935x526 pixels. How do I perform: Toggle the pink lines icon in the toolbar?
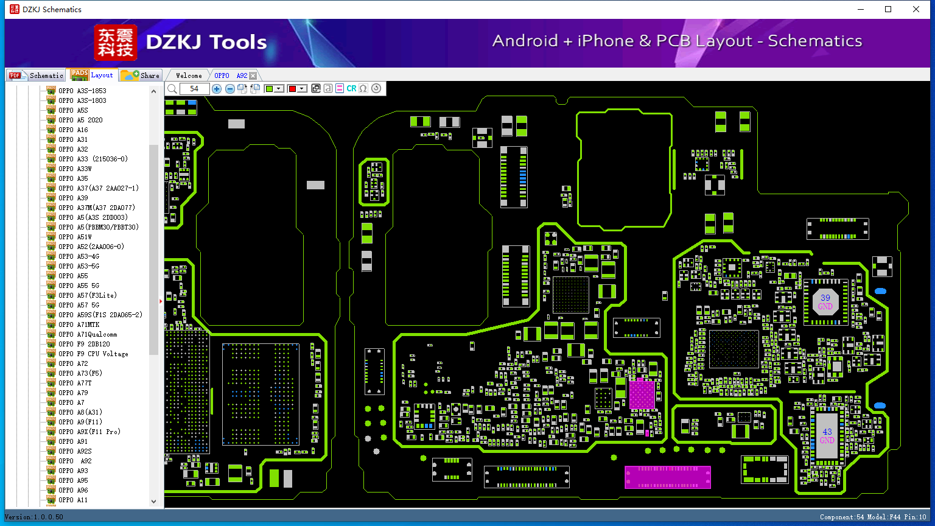click(340, 89)
